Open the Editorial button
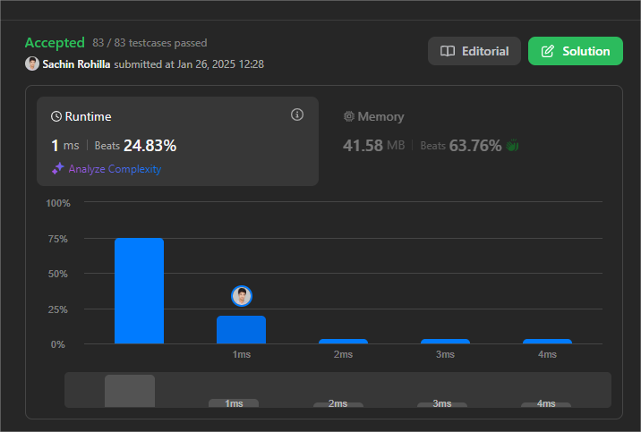The image size is (641, 432). click(474, 51)
